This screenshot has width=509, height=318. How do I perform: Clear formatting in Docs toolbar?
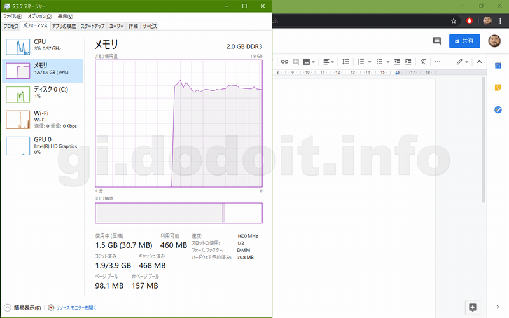tap(423, 62)
